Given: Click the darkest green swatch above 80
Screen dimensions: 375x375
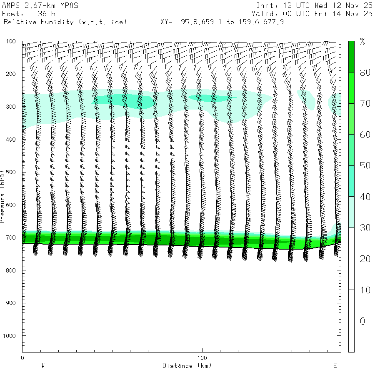Looking at the screenshot, I should 351,56.
